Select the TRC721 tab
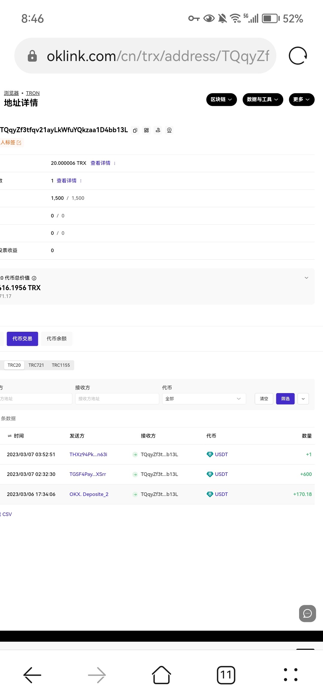Image resolution: width=323 pixels, height=700 pixels. click(x=36, y=365)
